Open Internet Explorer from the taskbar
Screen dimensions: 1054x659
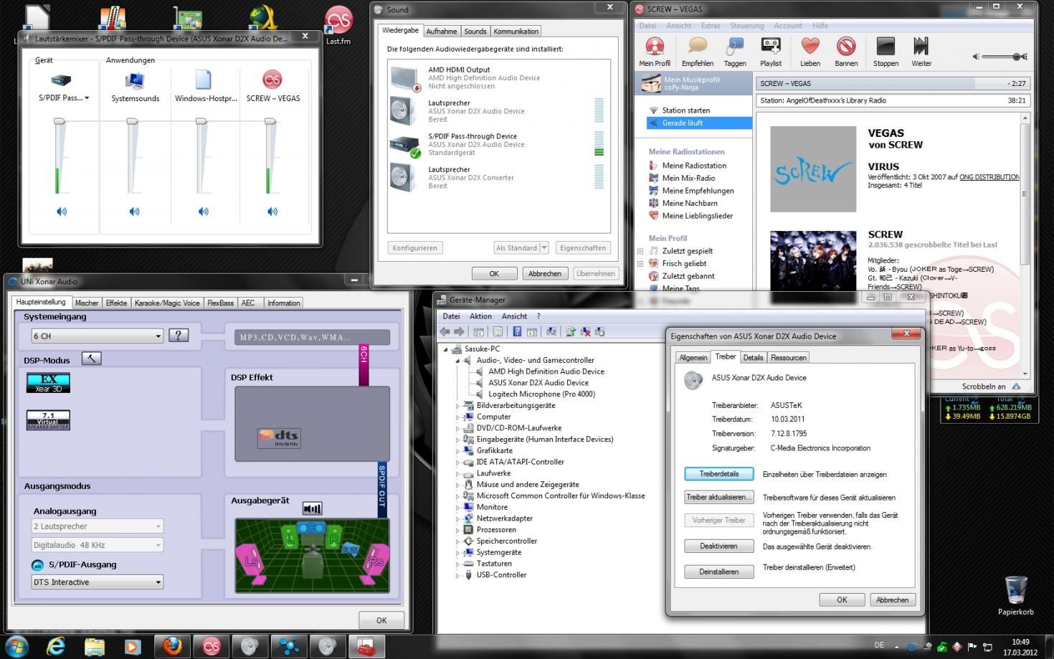(x=56, y=646)
